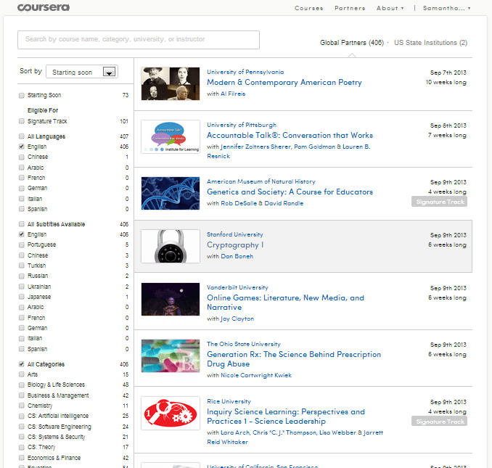Open the Inquiry Science red logo thumbnail
This screenshot has height=468, width=492.
pyautogui.click(x=171, y=413)
